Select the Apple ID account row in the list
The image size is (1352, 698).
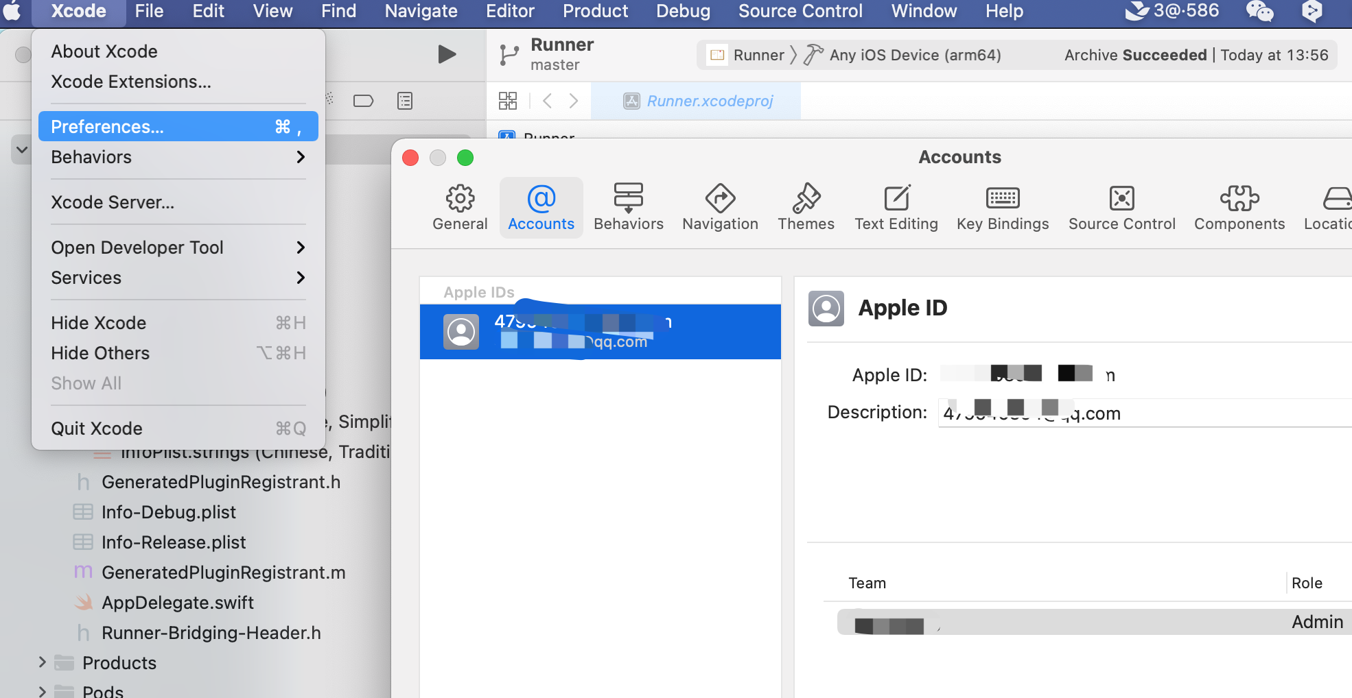(x=601, y=332)
